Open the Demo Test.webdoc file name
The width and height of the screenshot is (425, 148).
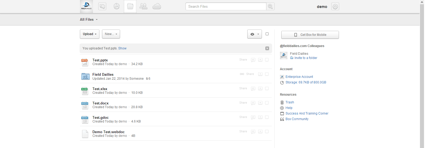tap(108, 132)
